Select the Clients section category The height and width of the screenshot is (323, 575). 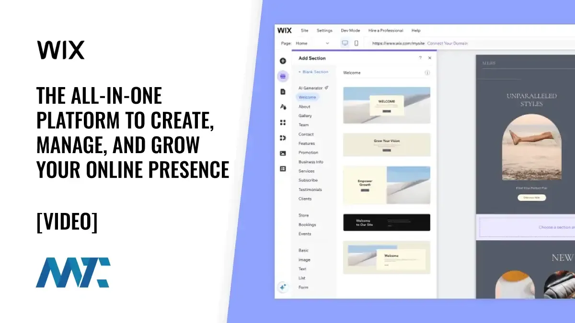[305, 199]
